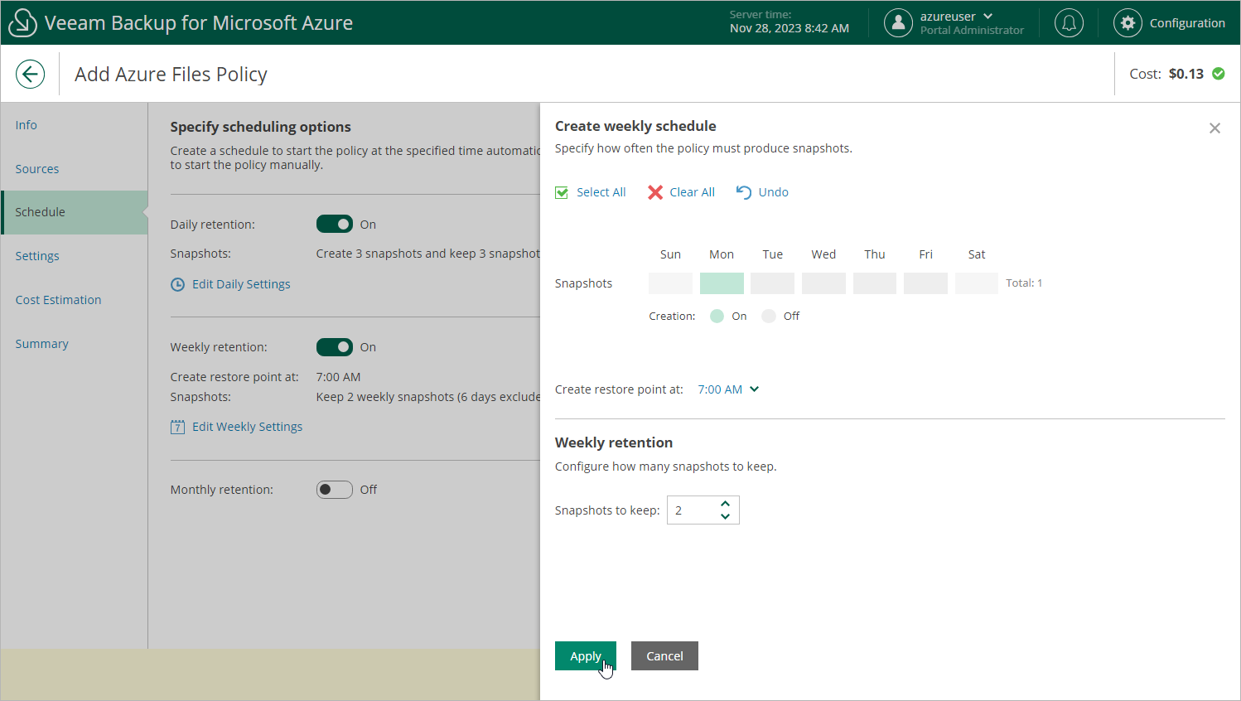Click the Add Azure Files Policy title
The height and width of the screenshot is (701, 1241).
point(171,75)
